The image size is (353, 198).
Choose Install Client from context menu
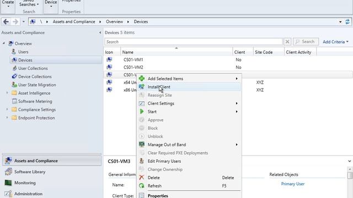tap(189, 87)
